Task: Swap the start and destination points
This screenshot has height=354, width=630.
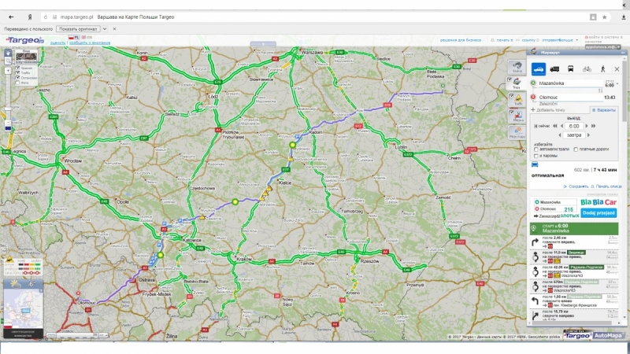Action: 599,90
